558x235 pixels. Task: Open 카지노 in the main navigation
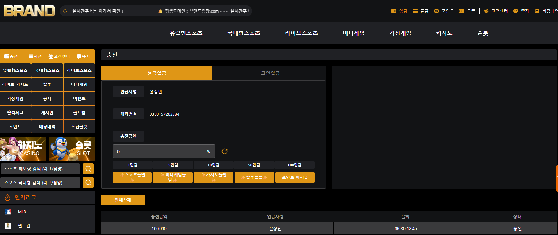coord(444,33)
